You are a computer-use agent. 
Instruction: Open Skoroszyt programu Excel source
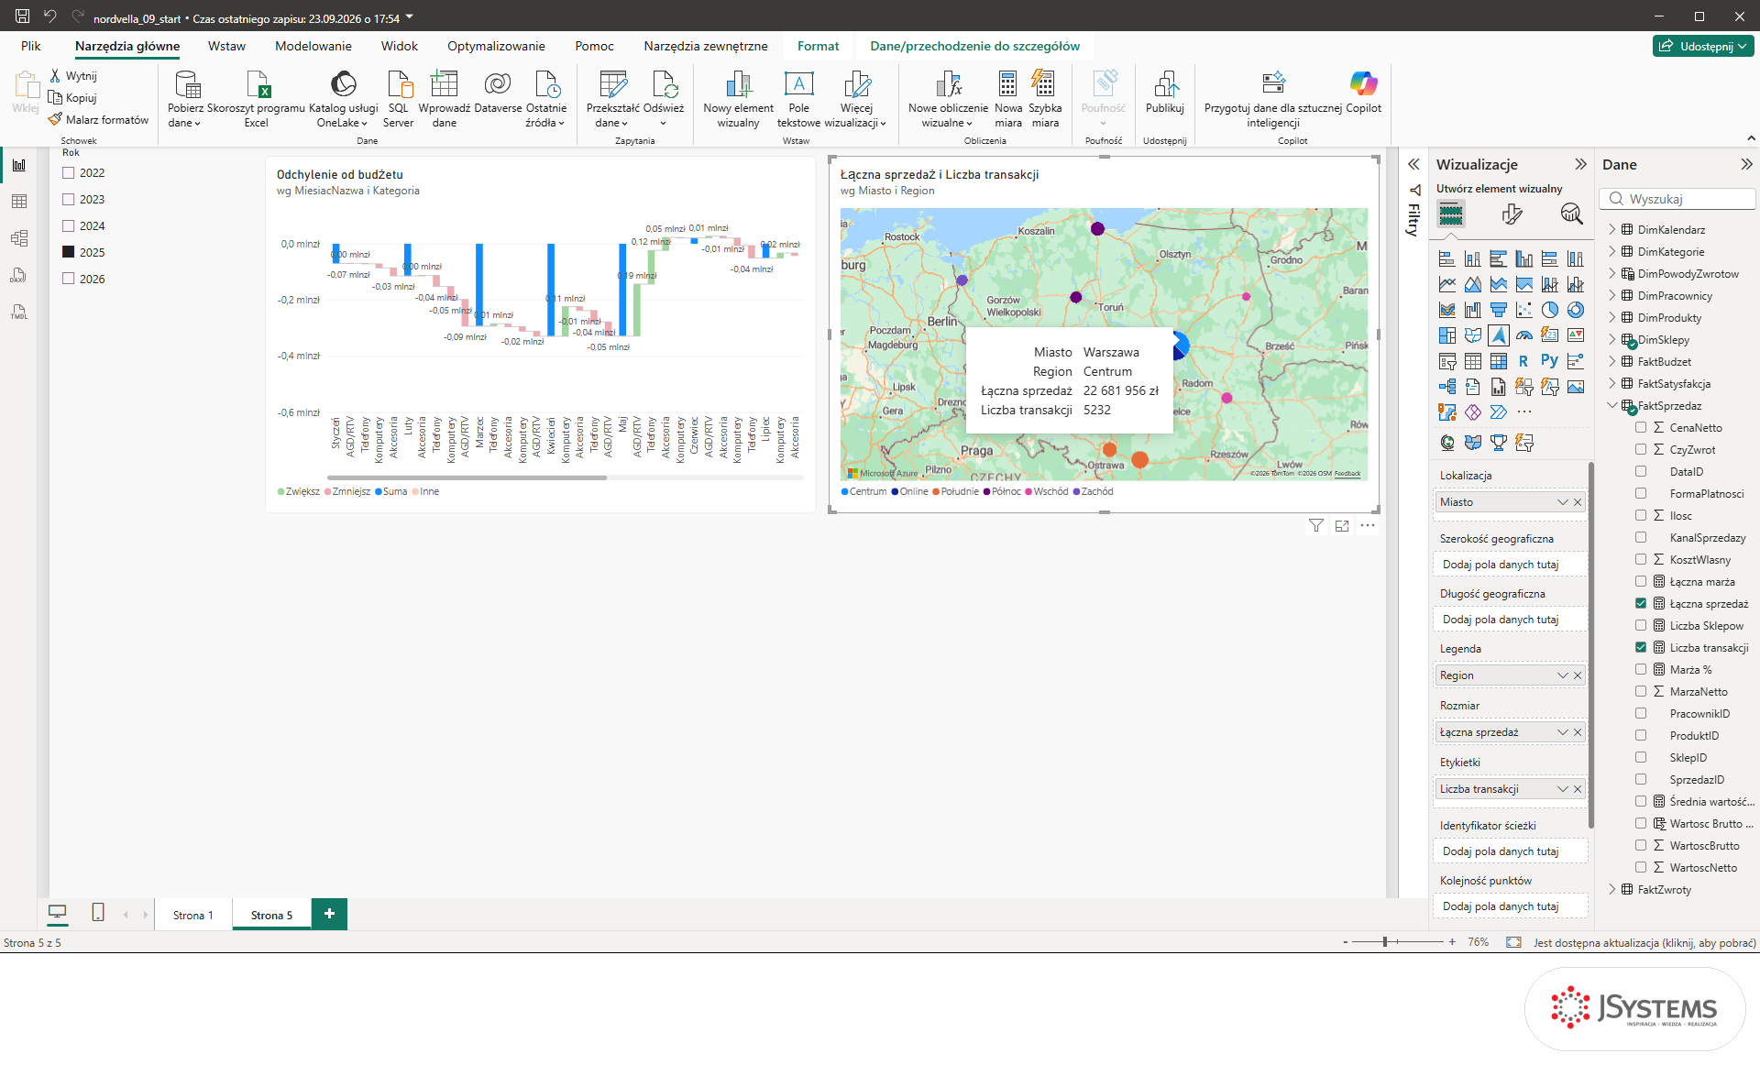257,99
